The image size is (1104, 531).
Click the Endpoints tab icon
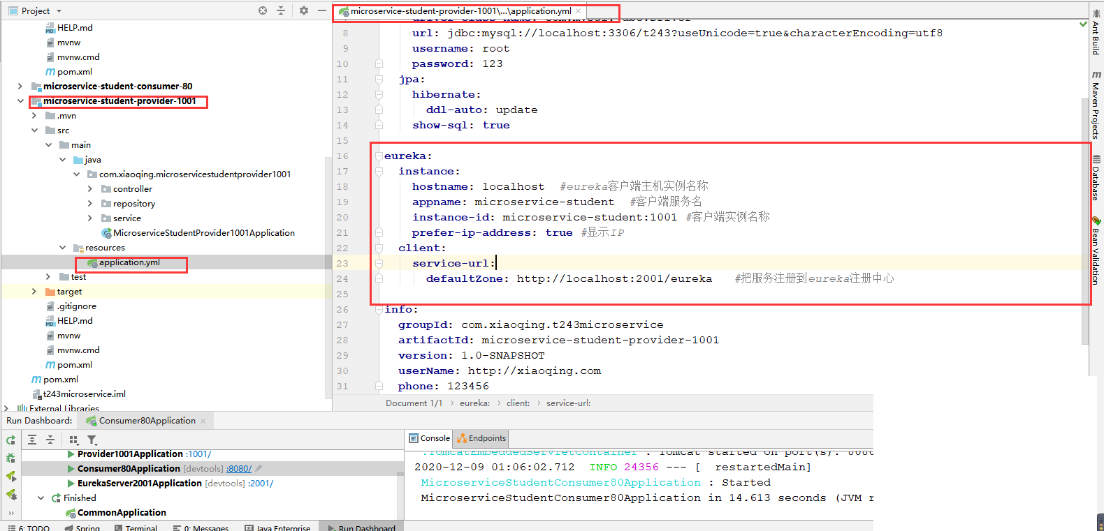coord(462,438)
